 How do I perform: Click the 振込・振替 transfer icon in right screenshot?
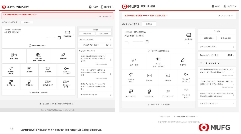tap(134, 60)
